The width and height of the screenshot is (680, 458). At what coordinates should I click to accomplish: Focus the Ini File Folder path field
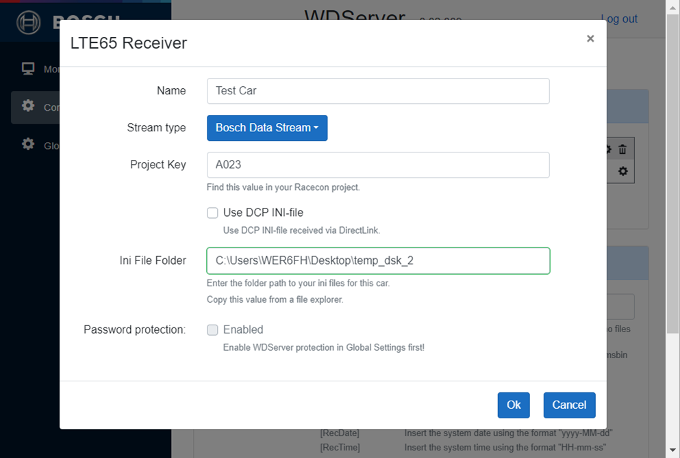pyautogui.click(x=378, y=260)
